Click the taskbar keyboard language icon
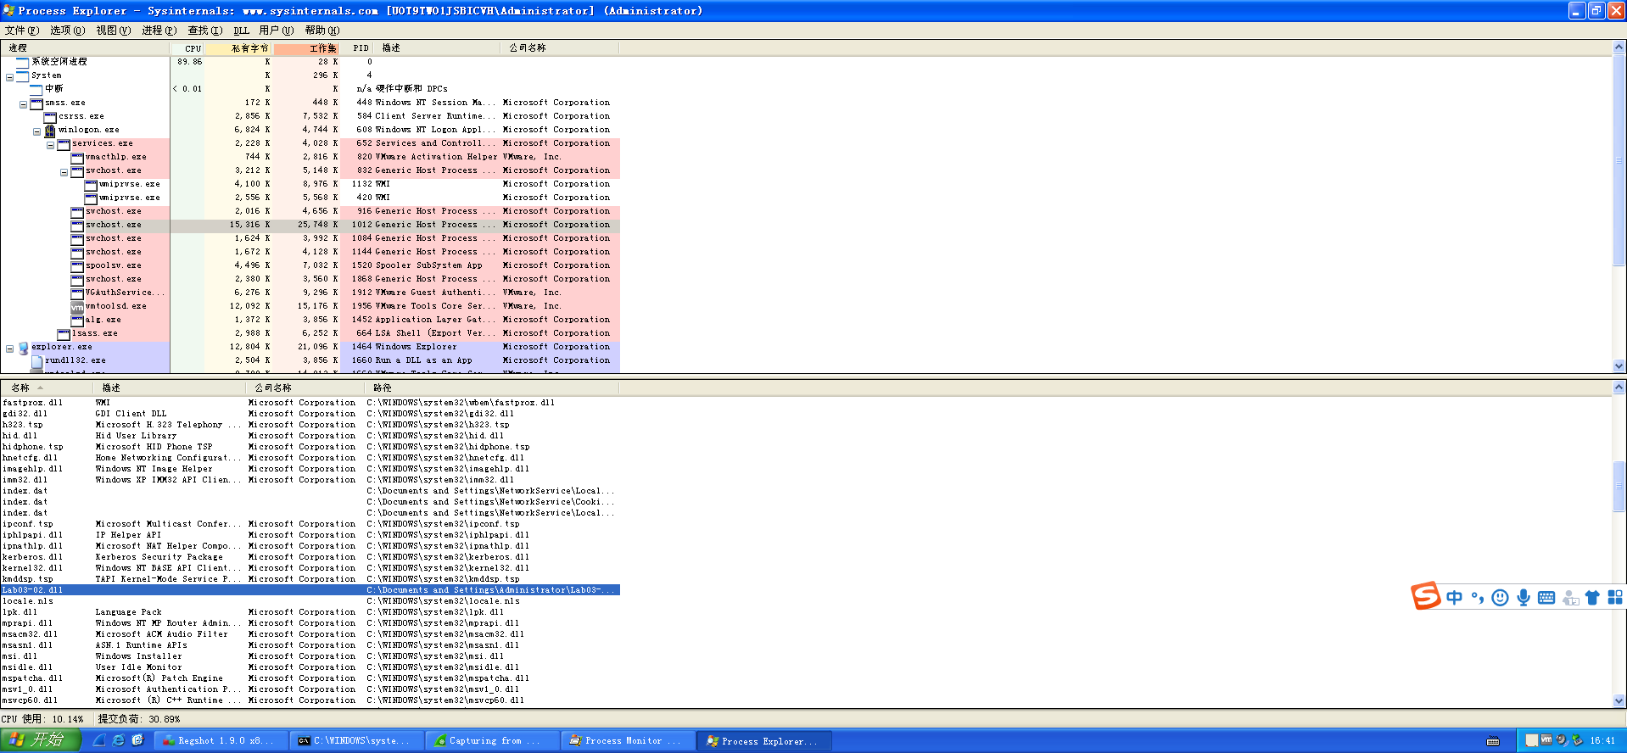The image size is (1627, 753). coord(1493,741)
